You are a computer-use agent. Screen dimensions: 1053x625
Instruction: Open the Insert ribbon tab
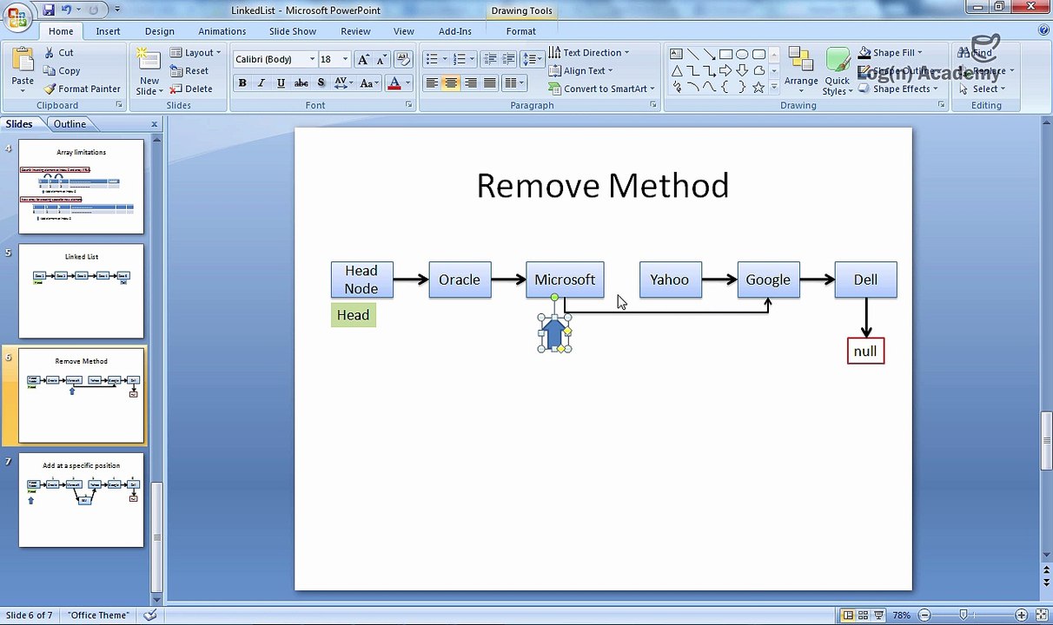(108, 31)
